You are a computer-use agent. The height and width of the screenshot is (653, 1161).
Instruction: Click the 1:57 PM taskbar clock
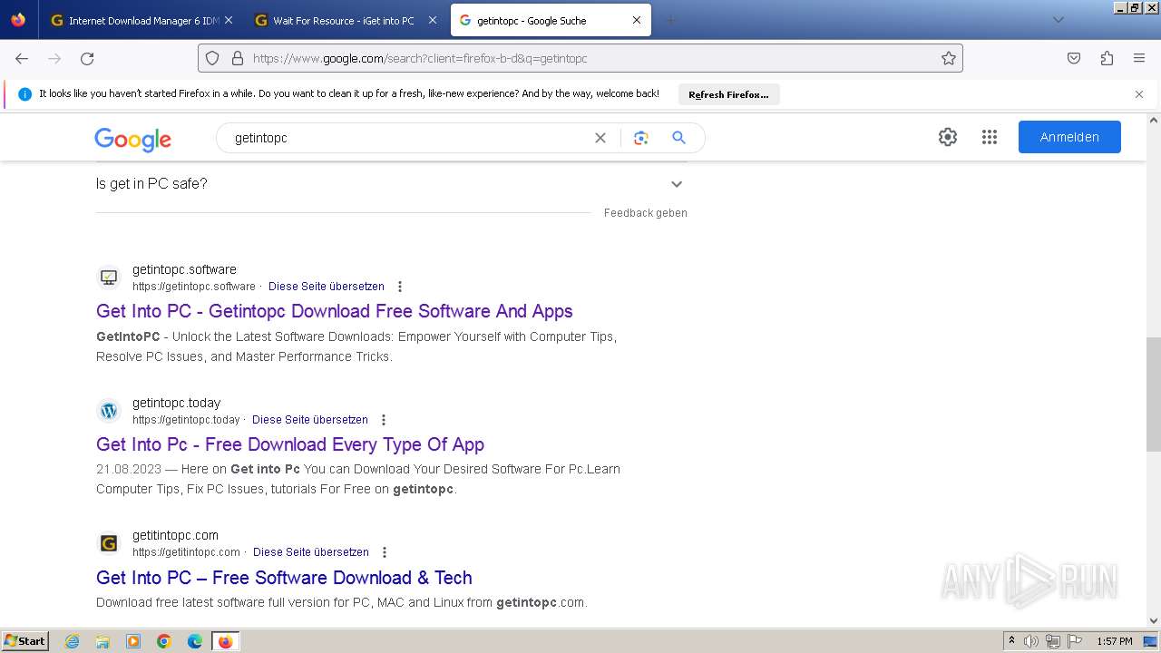(x=1115, y=641)
